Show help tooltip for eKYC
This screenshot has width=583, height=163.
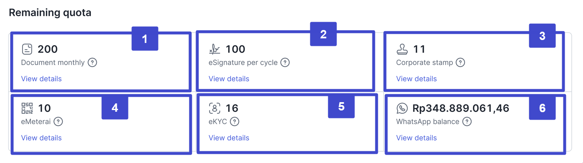(x=235, y=122)
